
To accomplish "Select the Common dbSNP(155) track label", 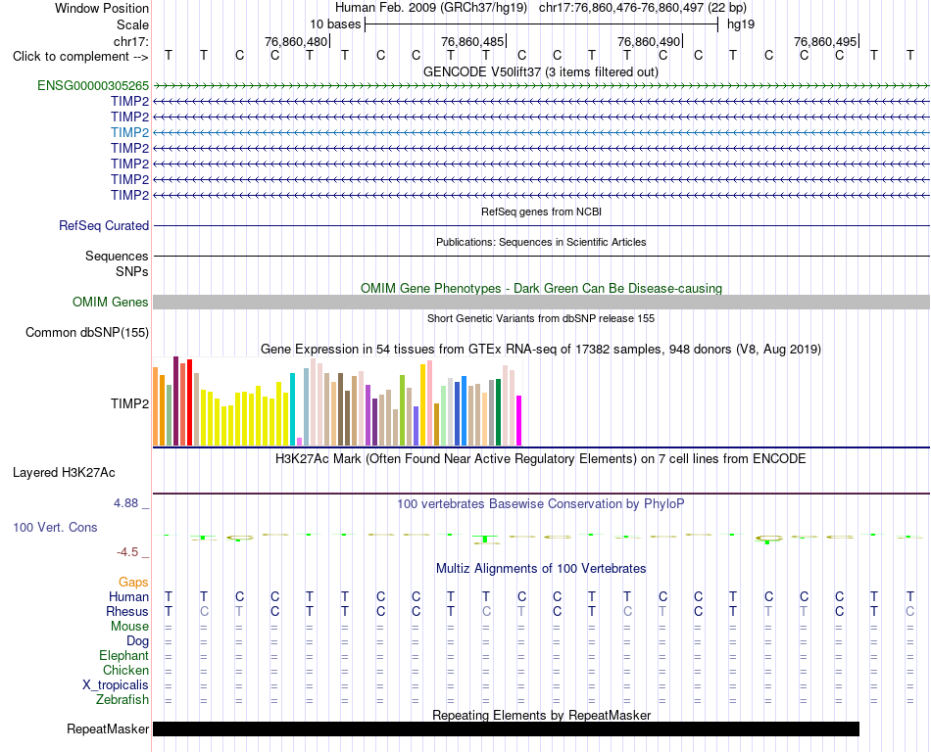I will coord(87,333).
